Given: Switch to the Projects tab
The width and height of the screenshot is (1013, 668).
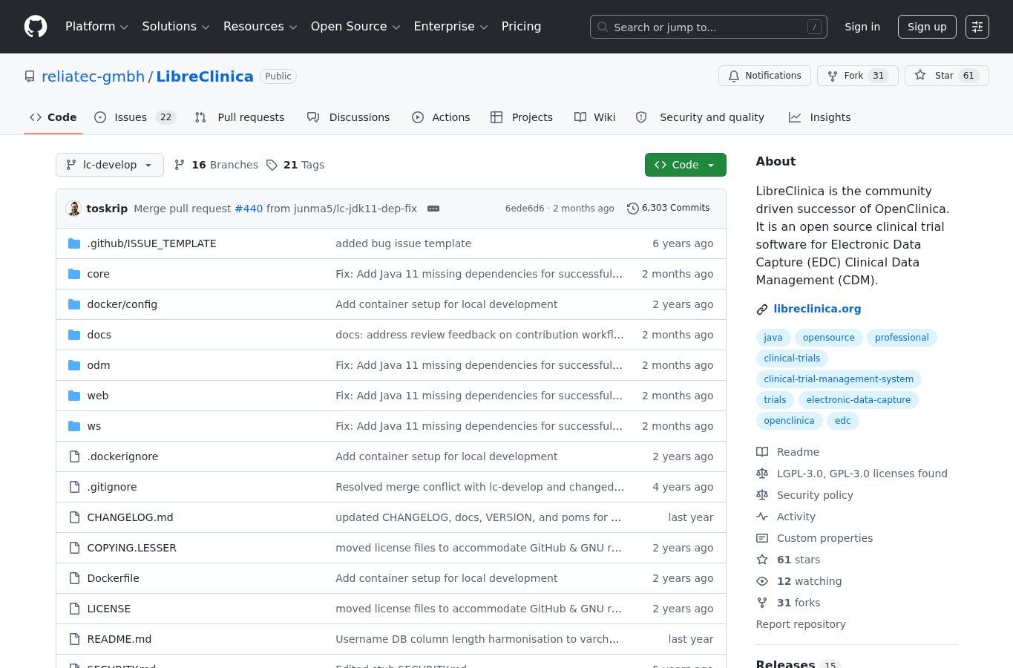Looking at the screenshot, I should pos(522,117).
